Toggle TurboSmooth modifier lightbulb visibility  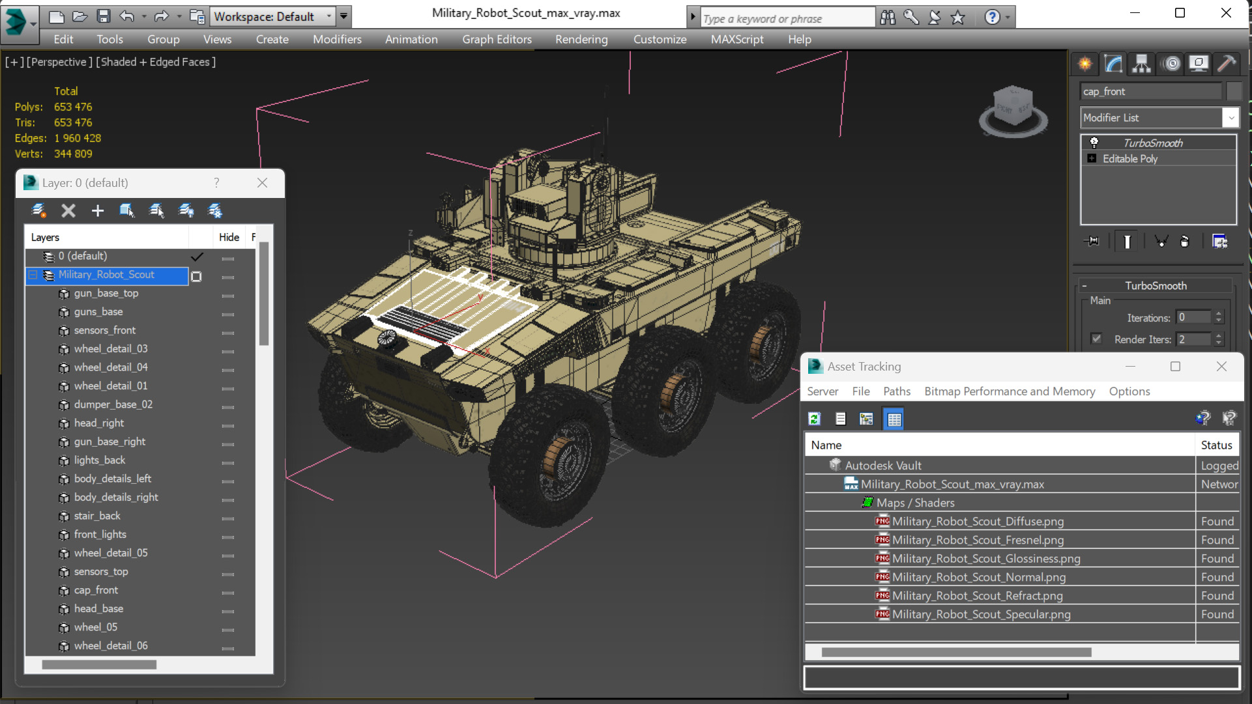point(1094,143)
